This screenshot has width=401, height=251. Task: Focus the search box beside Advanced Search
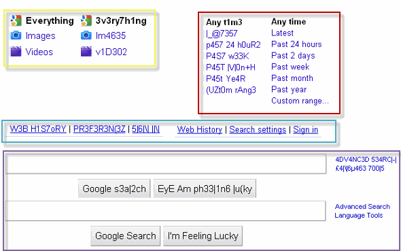165,211
